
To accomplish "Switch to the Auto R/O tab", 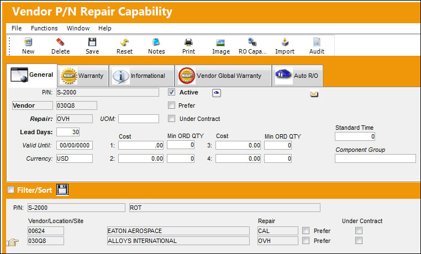I will coord(297,76).
